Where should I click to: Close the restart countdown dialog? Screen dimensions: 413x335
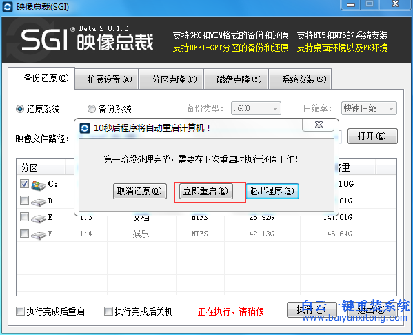click(319, 125)
